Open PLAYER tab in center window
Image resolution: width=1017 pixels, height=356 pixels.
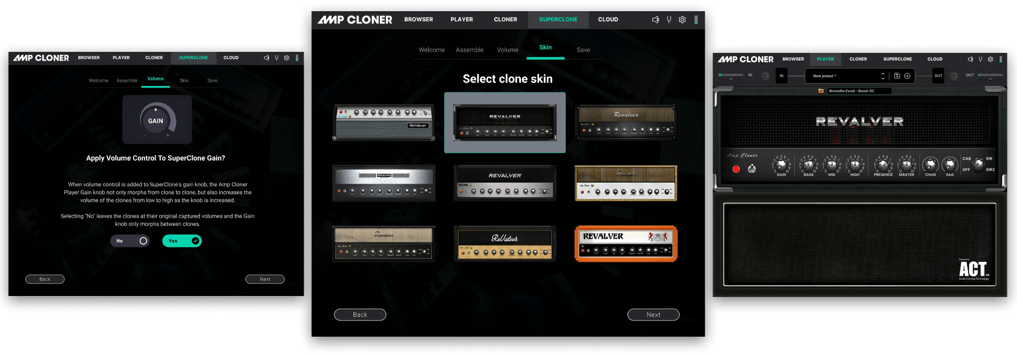[462, 20]
